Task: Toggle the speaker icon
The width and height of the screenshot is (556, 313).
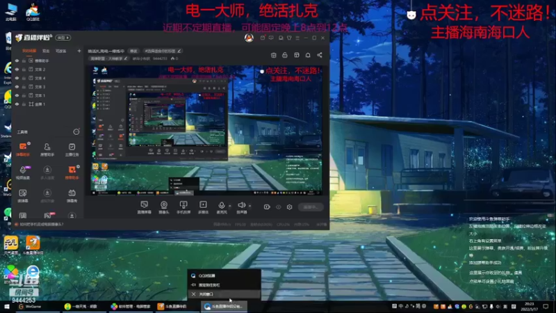Action: (x=241, y=206)
